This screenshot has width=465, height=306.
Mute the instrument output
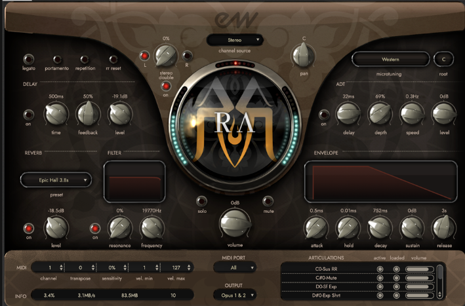(268, 201)
